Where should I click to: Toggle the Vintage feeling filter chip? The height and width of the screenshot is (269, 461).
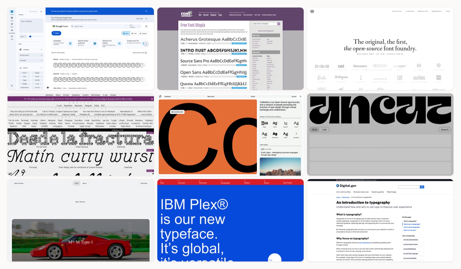point(24,84)
